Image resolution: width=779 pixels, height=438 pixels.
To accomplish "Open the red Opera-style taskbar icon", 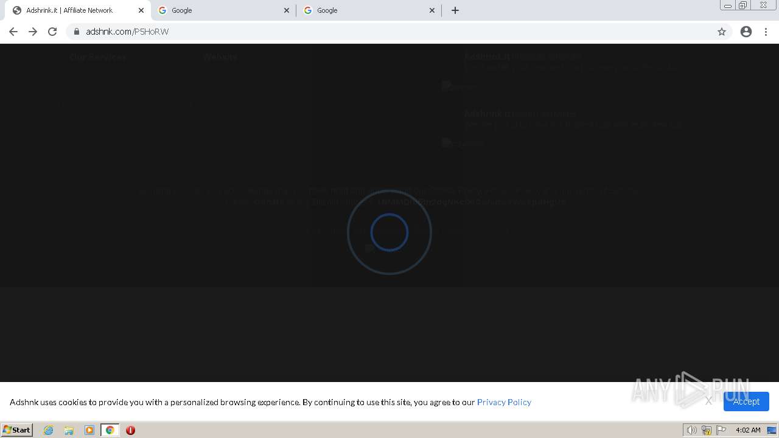I will point(130,430).
